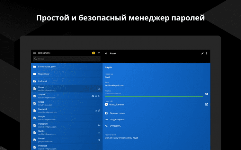Select the Chase record
Viewport: 241px width, 150px height.
point(67,103)
